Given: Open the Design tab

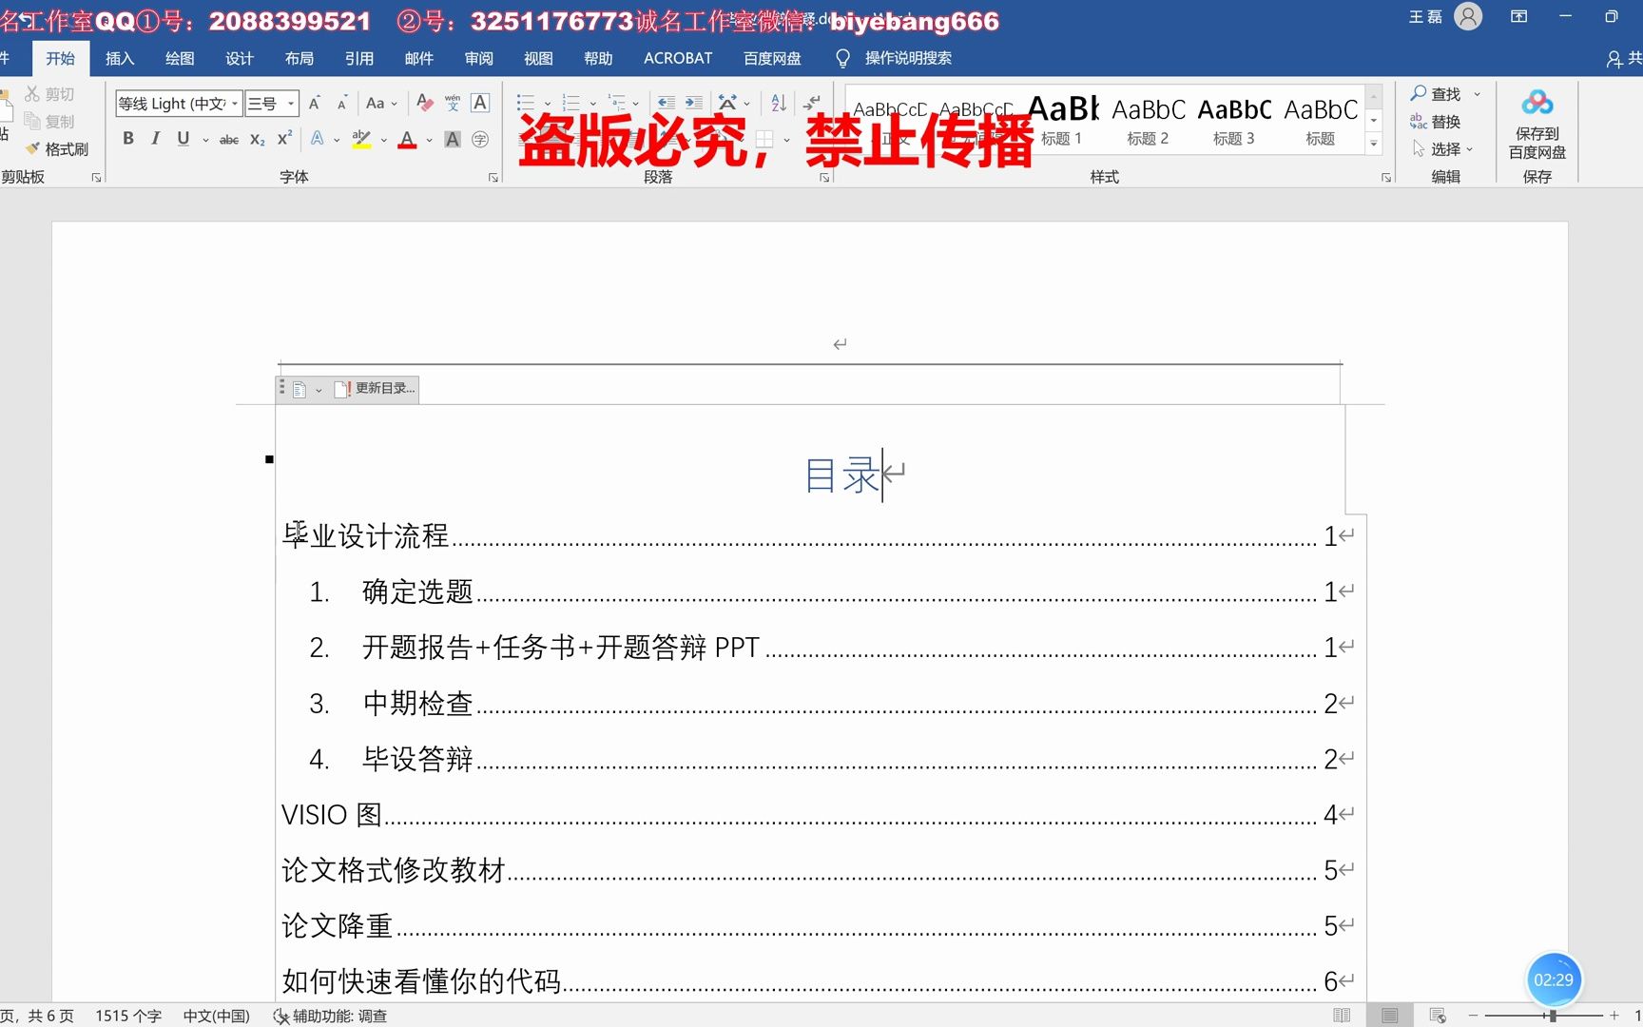Looking at the screenshot, I should (x=240, y=58).
